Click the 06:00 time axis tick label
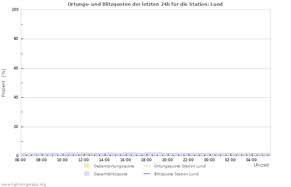 20,160
